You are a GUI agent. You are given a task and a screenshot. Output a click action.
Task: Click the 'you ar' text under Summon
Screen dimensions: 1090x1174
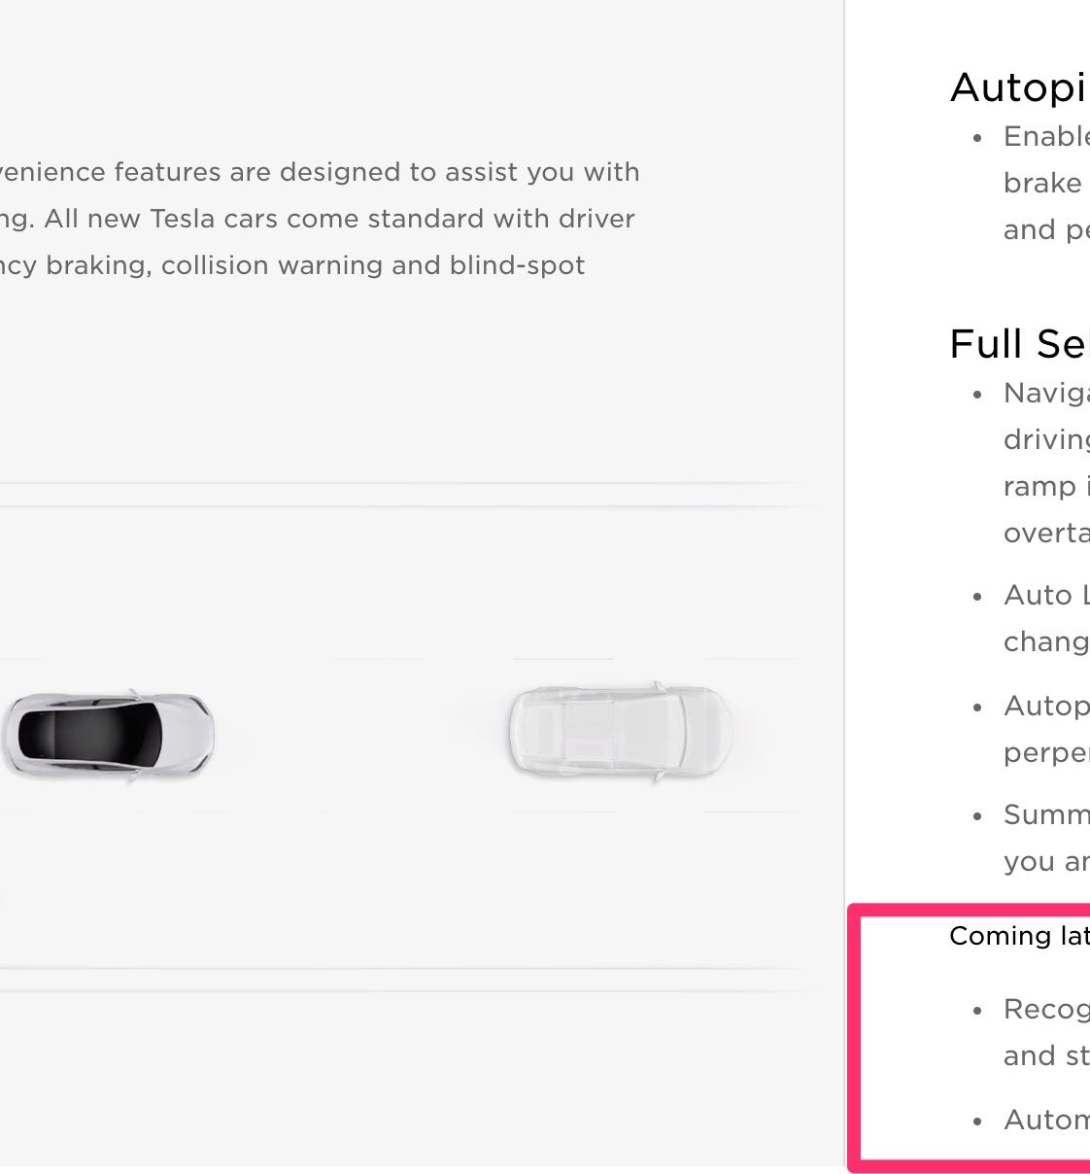coord(1046,862)
